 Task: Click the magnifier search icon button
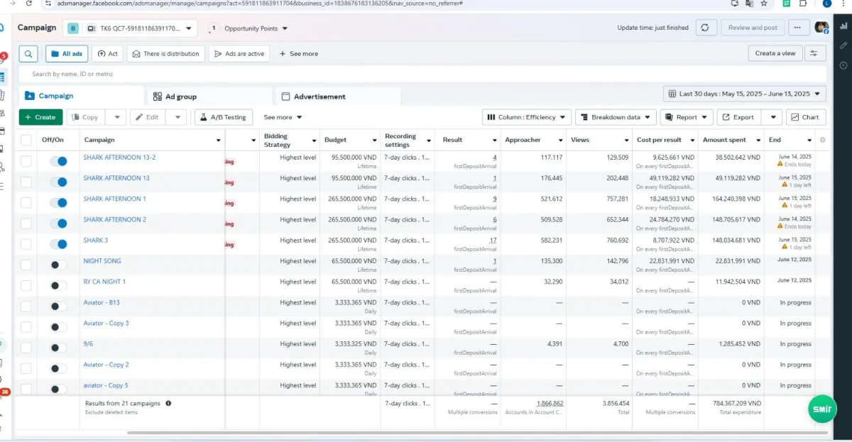point(28,54)
